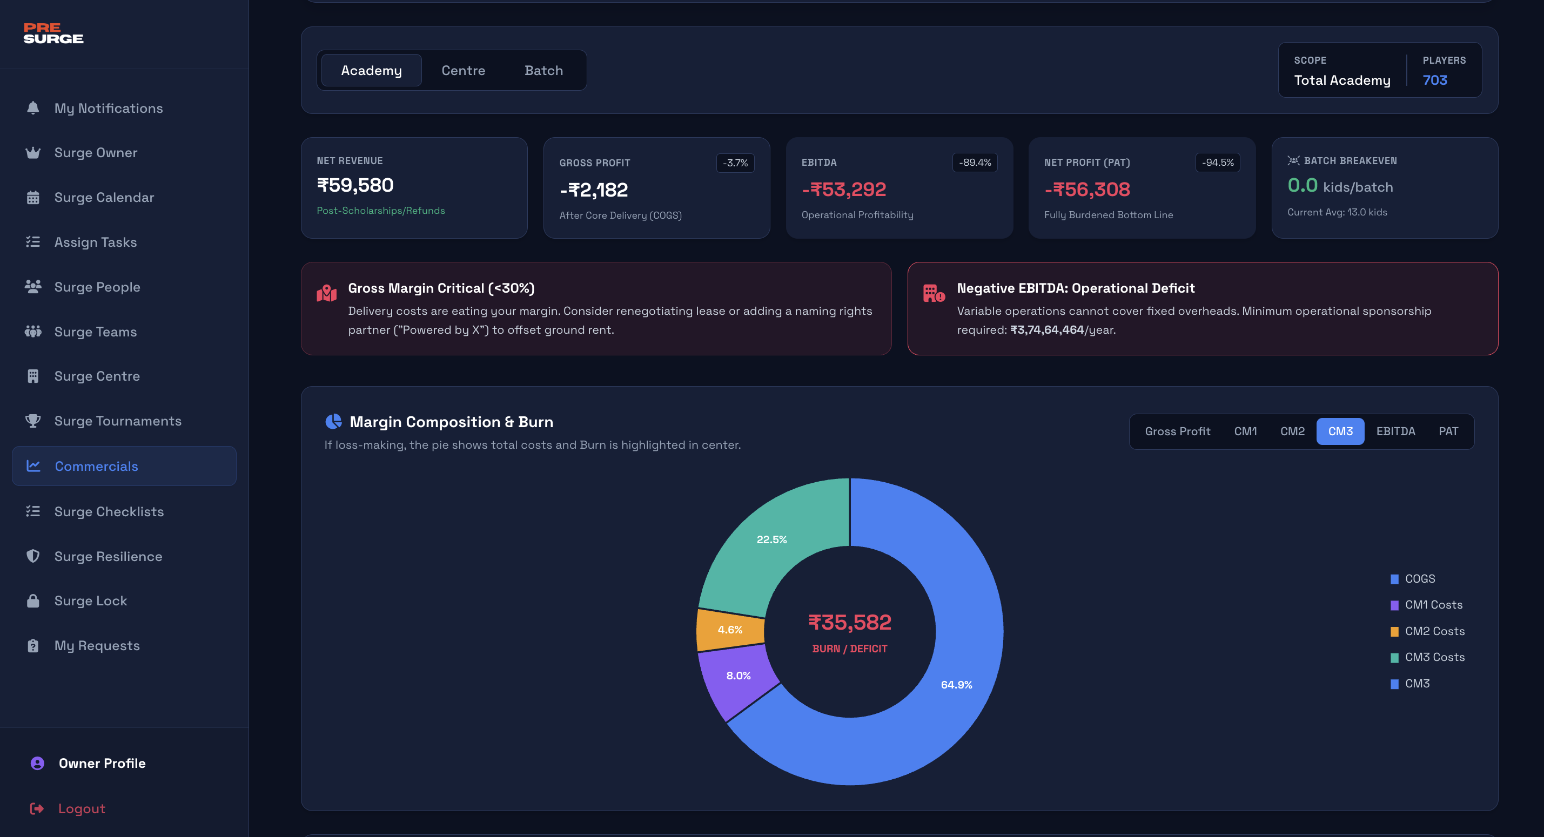
Task: Select the EBITDA margin filter chip
Action: click(1395, 431)
